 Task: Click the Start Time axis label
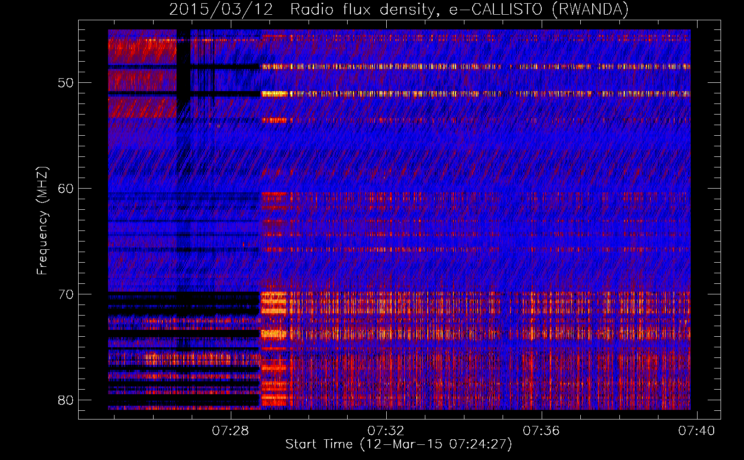click(x=399, y=444)
